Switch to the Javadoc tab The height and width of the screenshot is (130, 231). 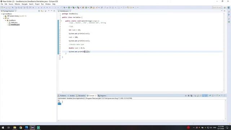point(71,96)
